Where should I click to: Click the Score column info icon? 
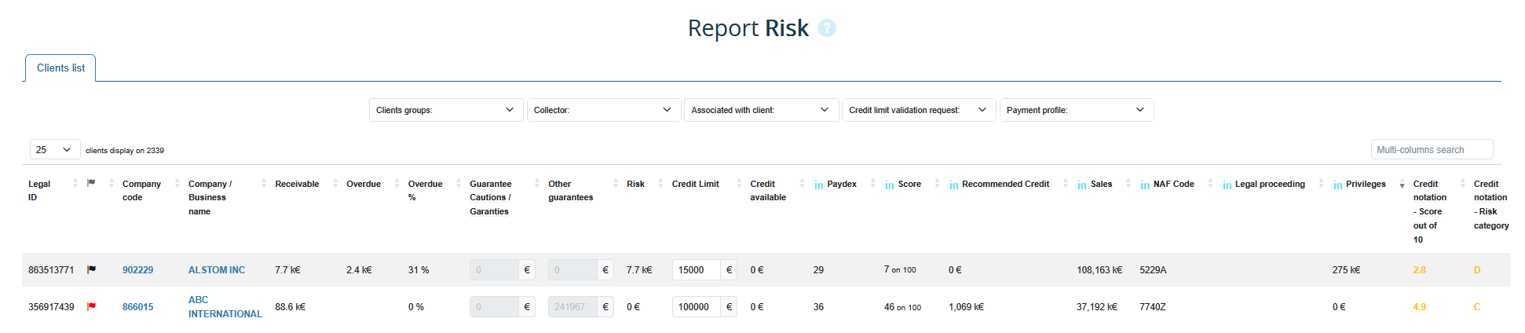pos(890,185)
